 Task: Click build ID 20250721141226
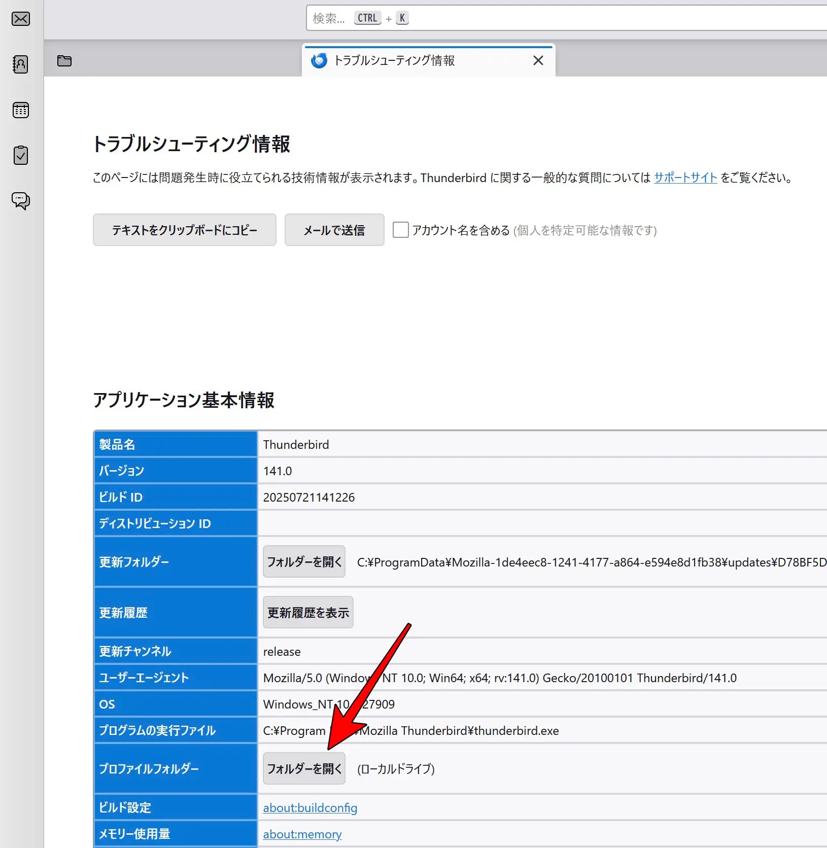coord(309,497)
